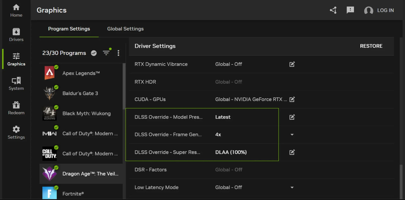
Task: Select the Program Settings tab
Action: [x=69, y=29]
